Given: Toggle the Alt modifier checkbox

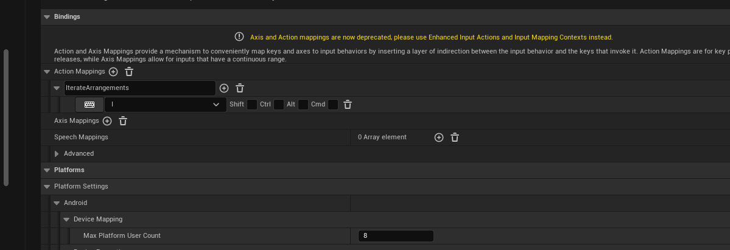Looking at the screenshot, I should pos(303,105).
